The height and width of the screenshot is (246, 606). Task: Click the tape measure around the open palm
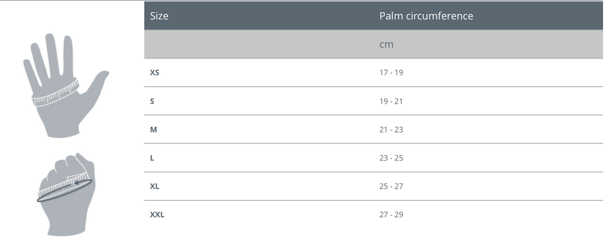[x=55, y=92]
